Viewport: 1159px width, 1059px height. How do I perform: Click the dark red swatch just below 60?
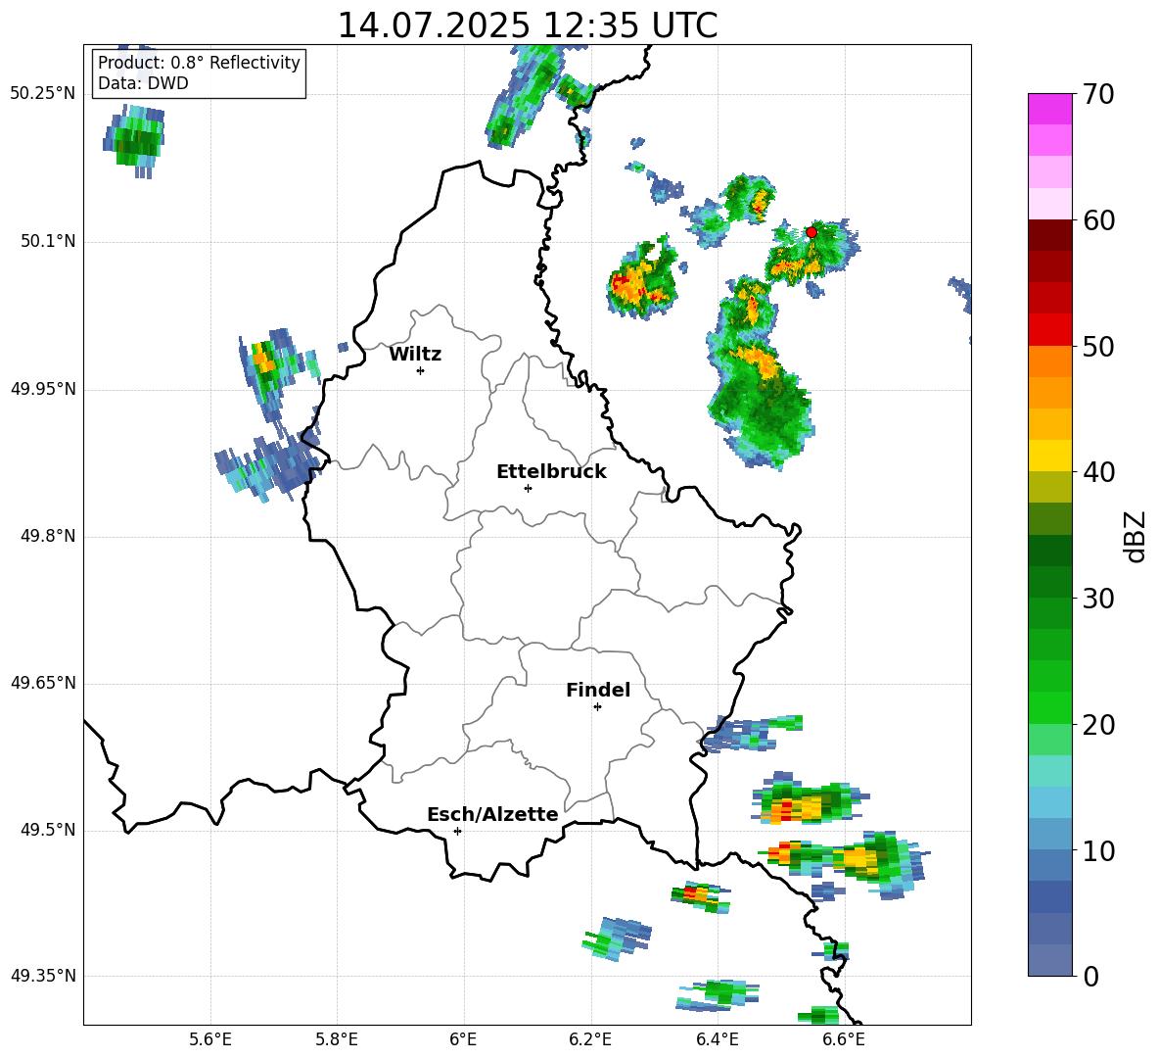(1049, 235)
